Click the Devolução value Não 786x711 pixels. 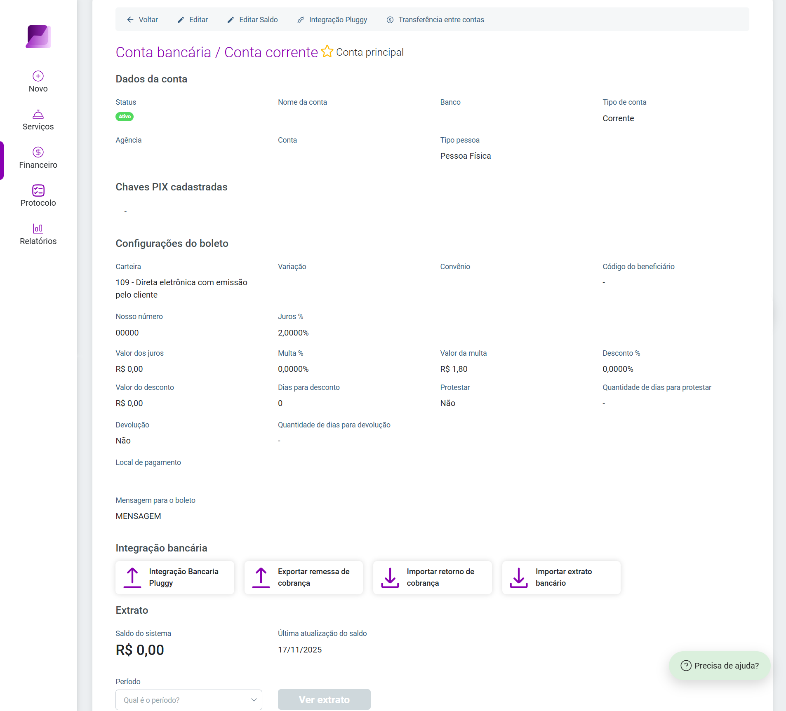[123, 441]
